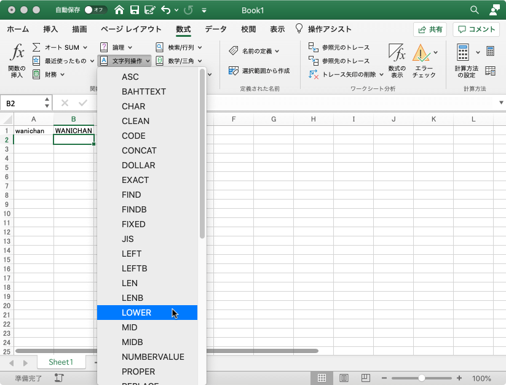Zoom in with the plus button
Image resolution: width=506 pixels, height=385 pixels.
459,378
